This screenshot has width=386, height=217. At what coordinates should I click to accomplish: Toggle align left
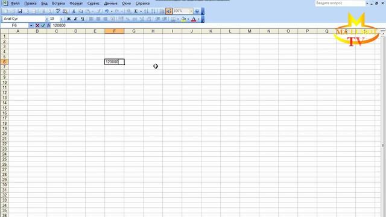pyautogui.click(x=91, y=19)
